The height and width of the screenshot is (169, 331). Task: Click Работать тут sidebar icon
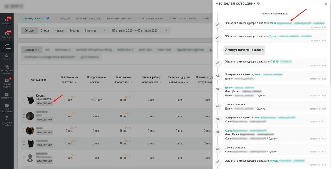pos(7,21)
